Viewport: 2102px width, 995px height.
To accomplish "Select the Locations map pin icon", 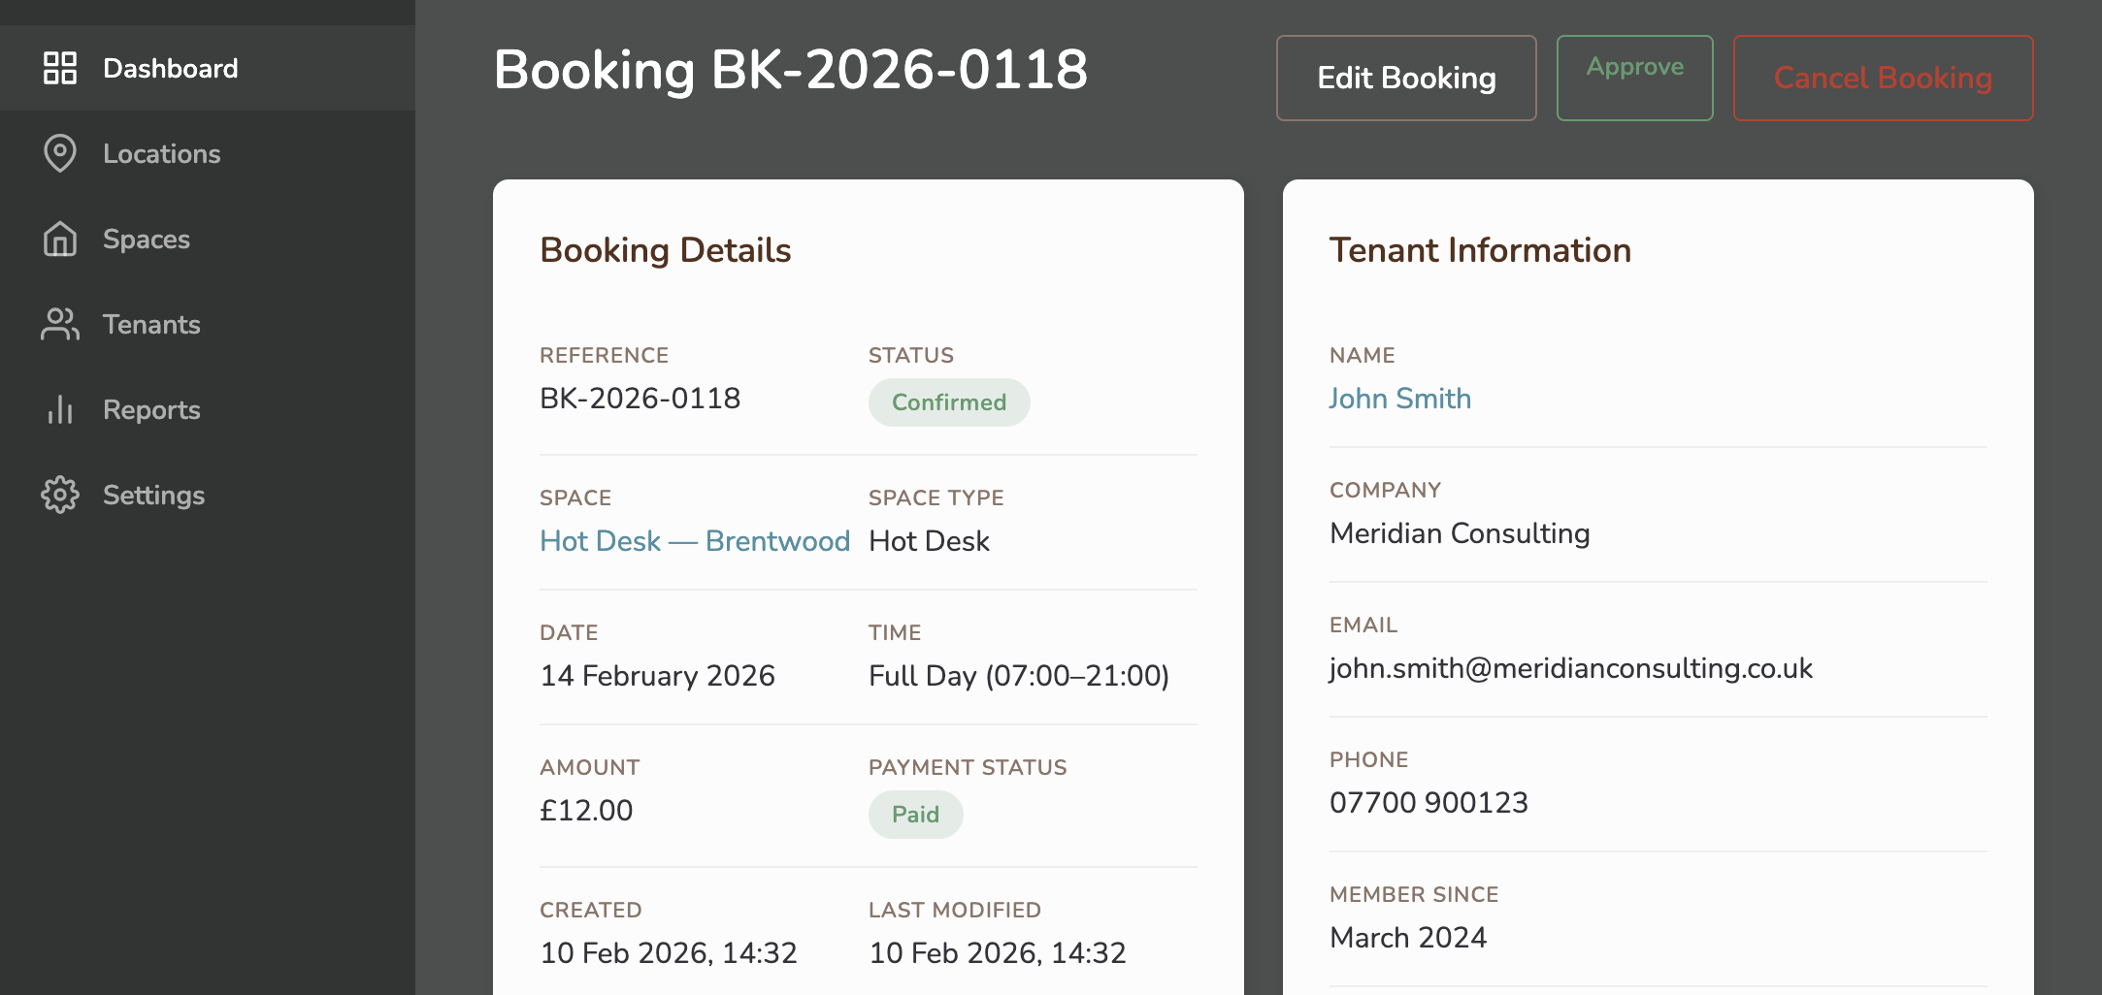I will [x=60, y=153].
